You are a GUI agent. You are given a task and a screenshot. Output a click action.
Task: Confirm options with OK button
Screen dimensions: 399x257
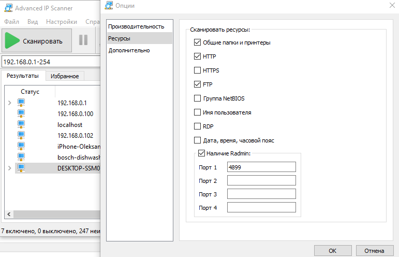click(333, 251)
